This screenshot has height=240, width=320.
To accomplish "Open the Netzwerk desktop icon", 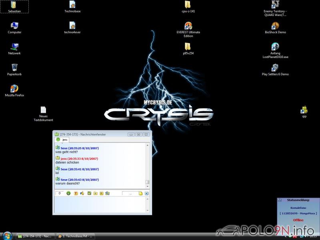I will pos(14,49).
